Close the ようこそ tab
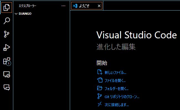The height and width of the screenshot is (110, 180). click(99, 6)
